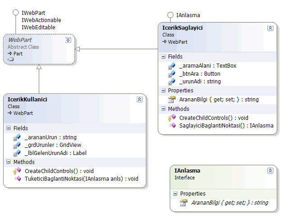The image size is (284, 219).
Task: Click the TuketiciBaglantiNoktasi method icon
Action: coord(17,179)
